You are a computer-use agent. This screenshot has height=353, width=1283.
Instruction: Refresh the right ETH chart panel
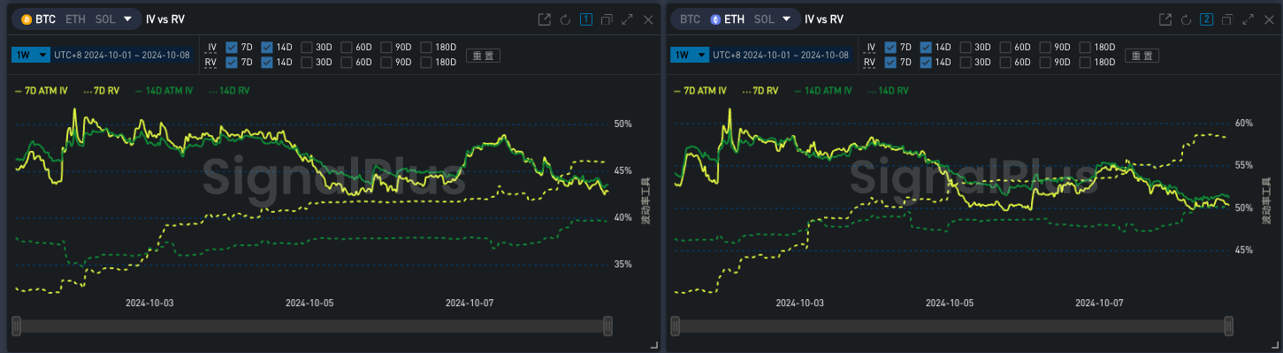1186,19
